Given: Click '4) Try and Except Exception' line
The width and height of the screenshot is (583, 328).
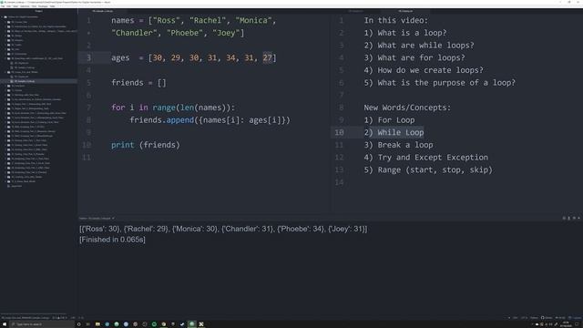Looking at the screenshot, I should coord(425,158).
